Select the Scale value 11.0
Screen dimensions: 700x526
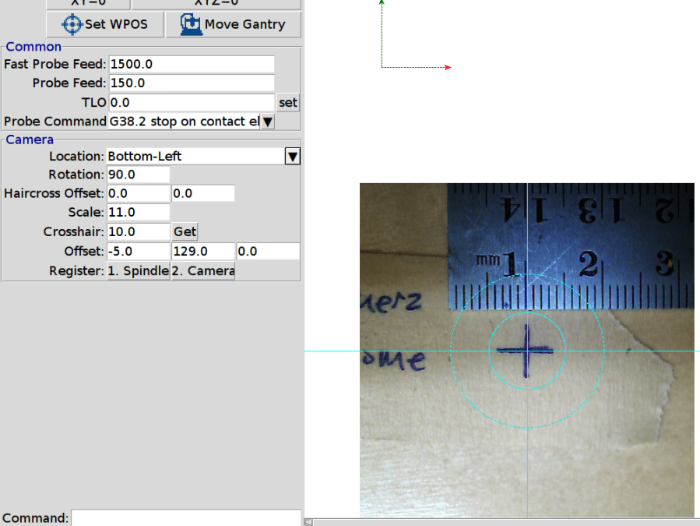click(138, 212)
